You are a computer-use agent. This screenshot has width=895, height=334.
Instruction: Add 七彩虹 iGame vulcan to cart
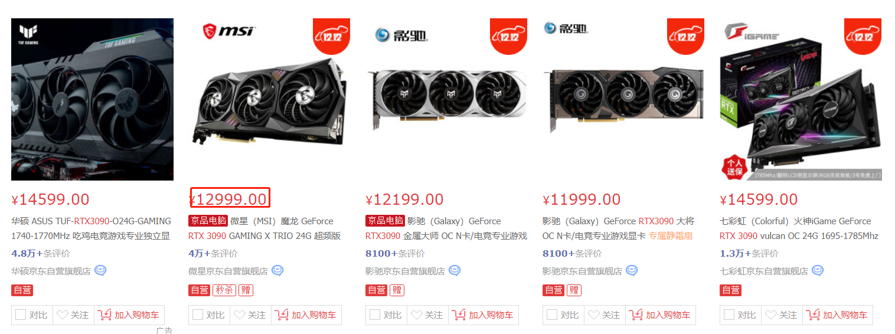(x=837, y=315)
